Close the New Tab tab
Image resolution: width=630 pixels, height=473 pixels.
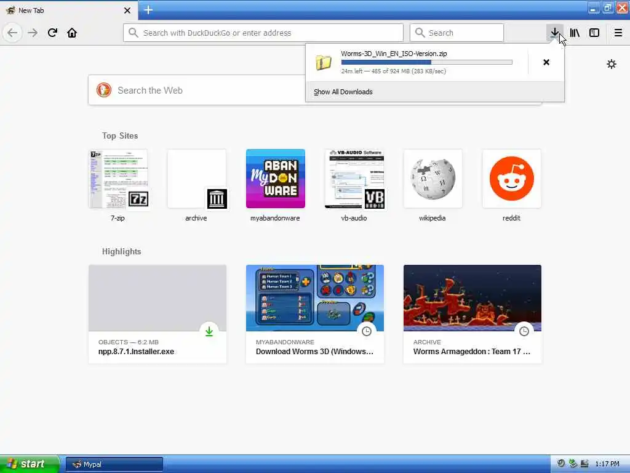tap(127, 10)
